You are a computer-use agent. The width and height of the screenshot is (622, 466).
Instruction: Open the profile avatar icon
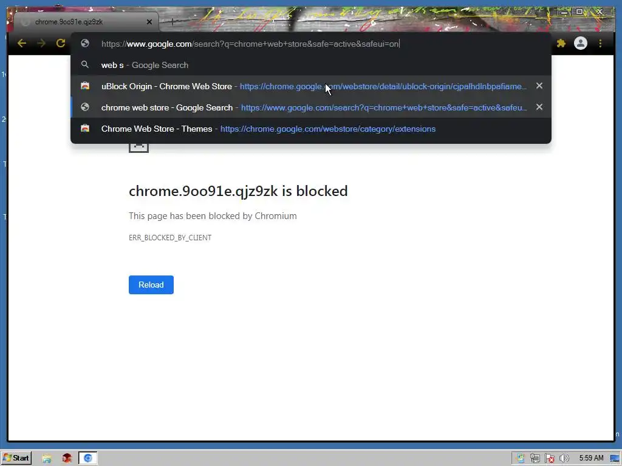click(580, 43)
